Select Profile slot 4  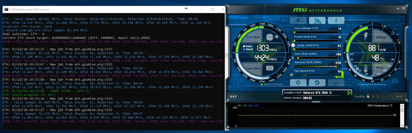pos(387,96)
